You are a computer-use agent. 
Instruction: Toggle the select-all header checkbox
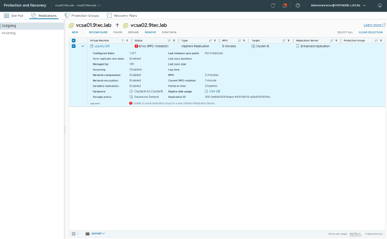(x=74, y=41)
